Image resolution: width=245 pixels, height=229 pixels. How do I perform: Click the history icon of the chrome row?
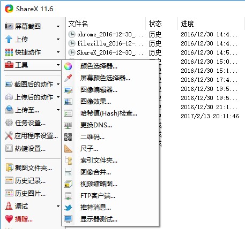click(x=72, y=34)
